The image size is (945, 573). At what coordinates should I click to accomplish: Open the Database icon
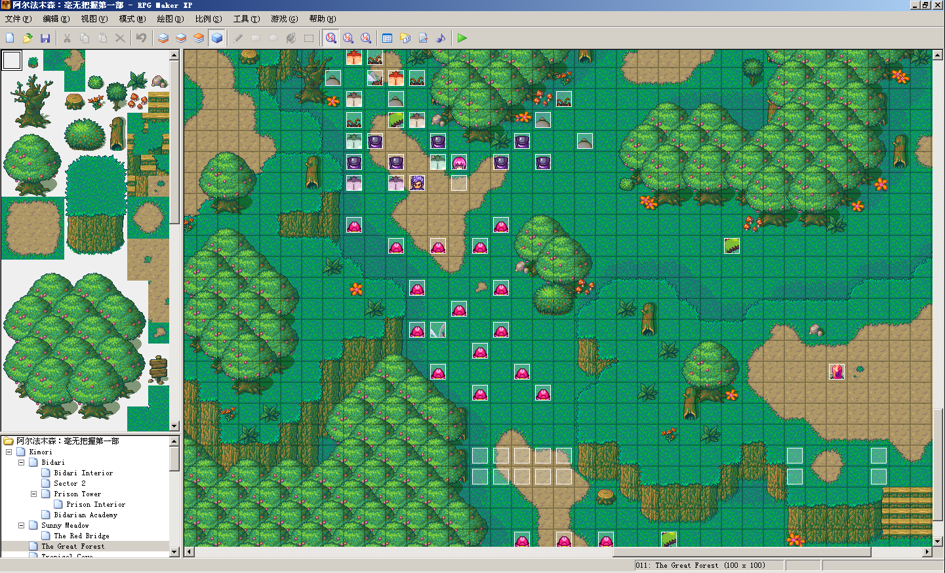[x=388, y=38]
